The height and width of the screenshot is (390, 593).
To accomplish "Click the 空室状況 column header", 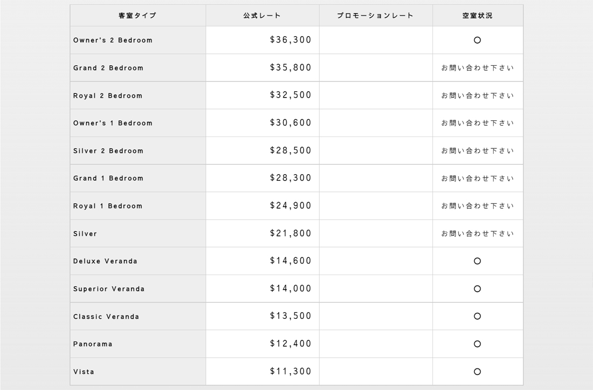I will pyautogui.click(x=477, y=16).
